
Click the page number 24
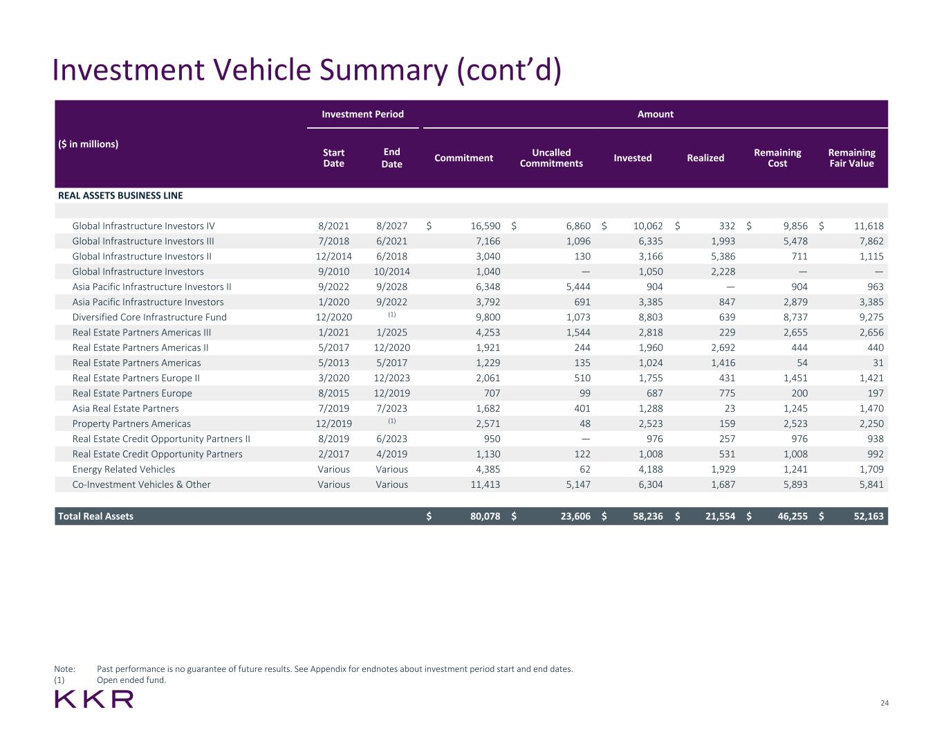pyautogui.click(x=884, y=703)
